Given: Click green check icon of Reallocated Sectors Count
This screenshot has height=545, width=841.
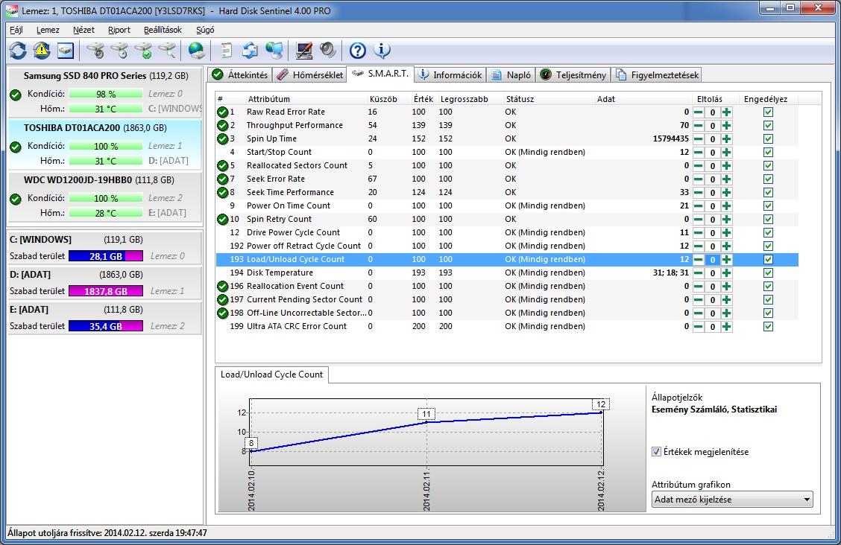Looking at the screenshot, I should tap(223, 165).
